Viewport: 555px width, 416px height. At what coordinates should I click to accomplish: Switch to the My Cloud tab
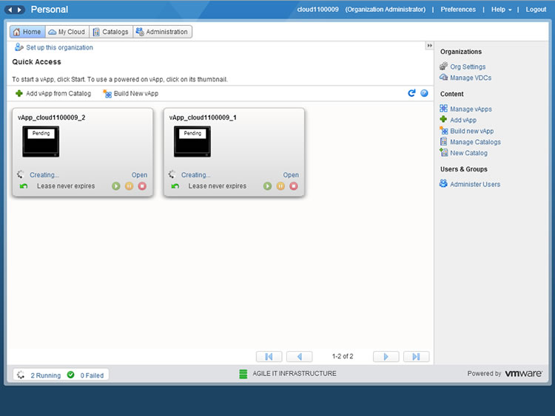pos(67,32)
